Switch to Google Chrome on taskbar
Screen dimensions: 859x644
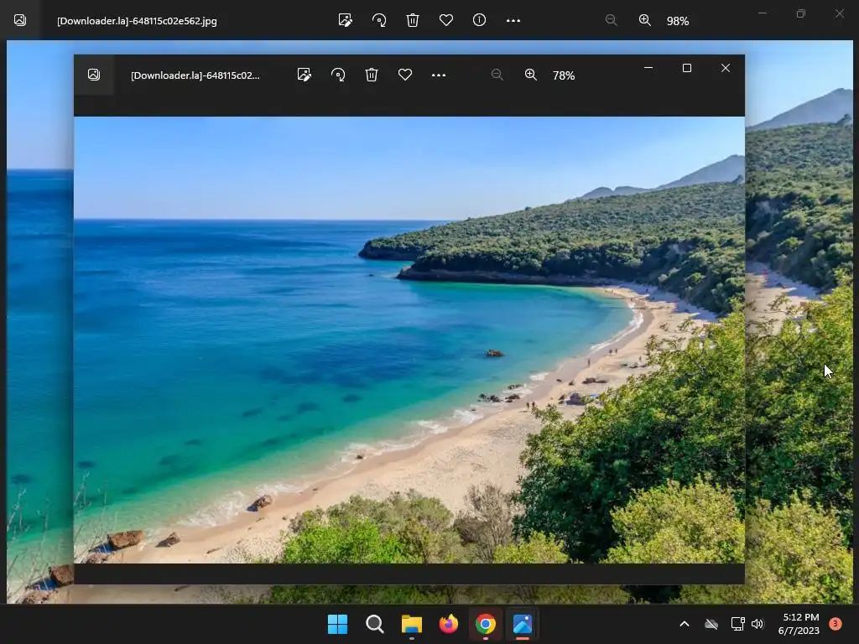tap(486, 624)
